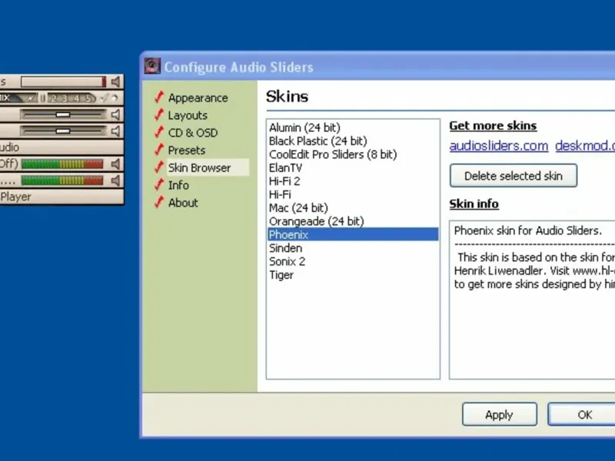Viewport: 615px width, 461px height.
Task: Mute via speaker icon on top red-tipped slider row
Action: point(115,82)
